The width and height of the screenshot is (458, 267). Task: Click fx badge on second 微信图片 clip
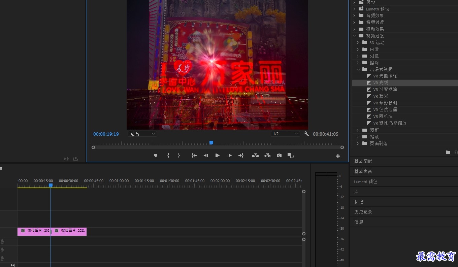point(57,231)
